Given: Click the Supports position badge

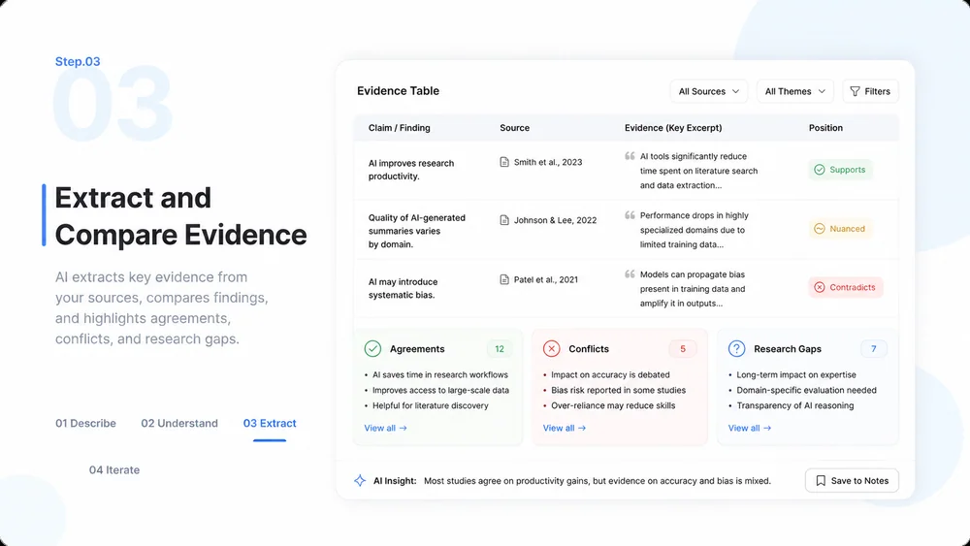Looking at the screenshot, I should pos(840,170).
